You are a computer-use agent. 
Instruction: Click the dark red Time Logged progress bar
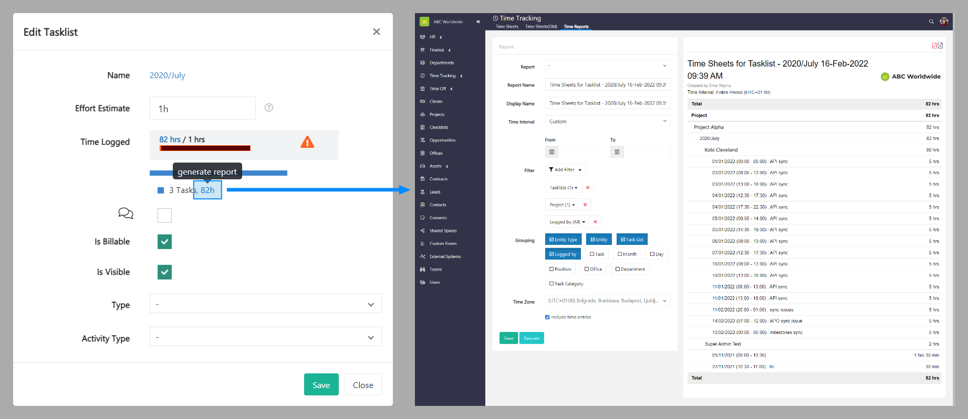coord(205,148)
